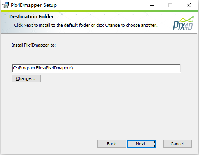Click the green accent bar under title bar
The image size is (199, 155).
point(99,11)
